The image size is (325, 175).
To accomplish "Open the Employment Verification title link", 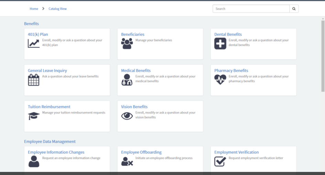I will (x=236, y=152).
